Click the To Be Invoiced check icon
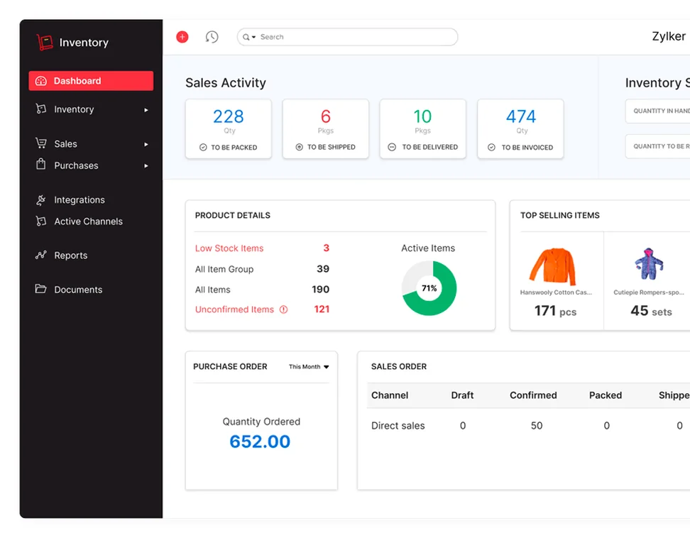This screenshot has height=543, width=690. (491, 148)
